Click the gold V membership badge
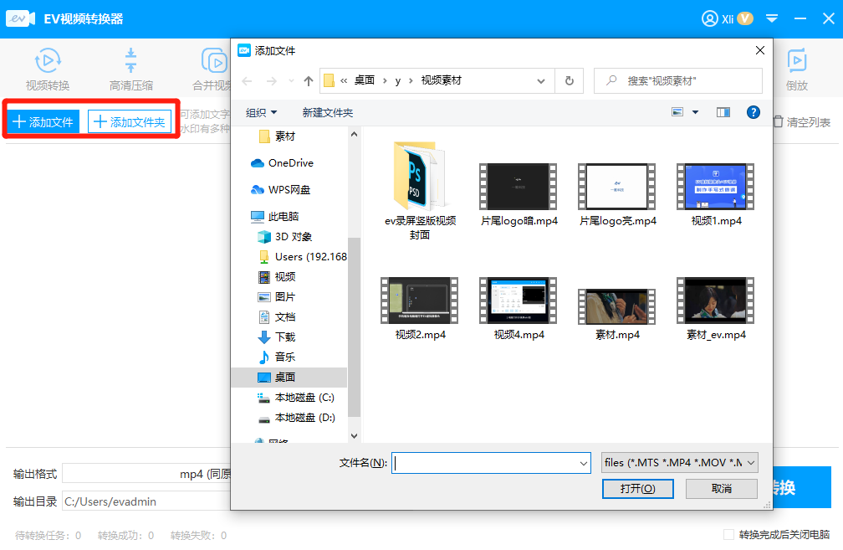 point(745,18)
